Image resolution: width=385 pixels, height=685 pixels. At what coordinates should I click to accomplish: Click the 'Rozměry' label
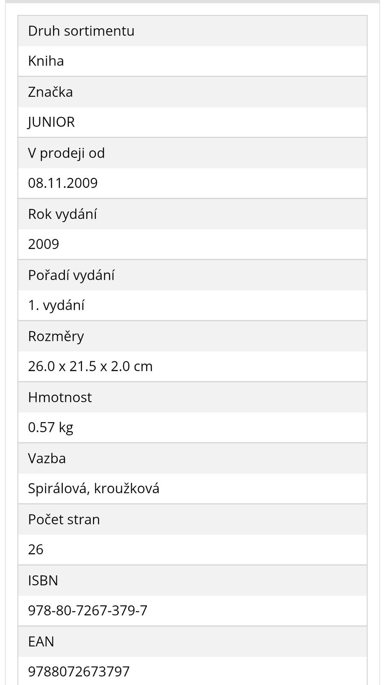pos(56,336)
